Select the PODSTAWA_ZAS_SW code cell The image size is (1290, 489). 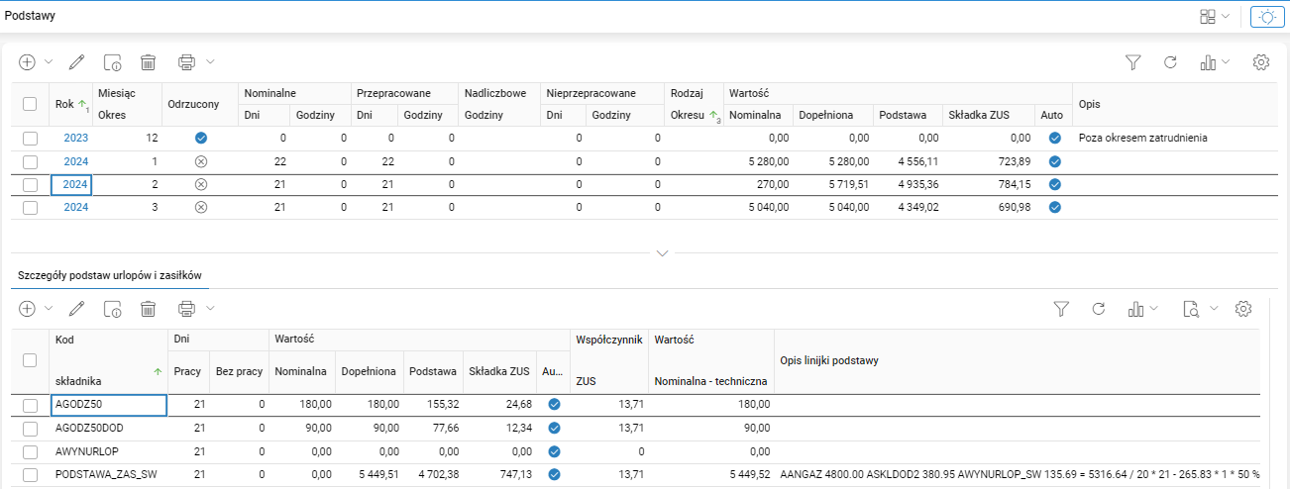tap(108, 474)
